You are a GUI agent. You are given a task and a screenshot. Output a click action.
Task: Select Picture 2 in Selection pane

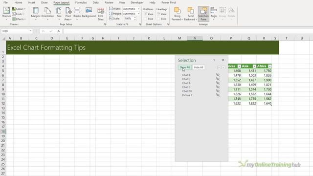tap(187, 95)
